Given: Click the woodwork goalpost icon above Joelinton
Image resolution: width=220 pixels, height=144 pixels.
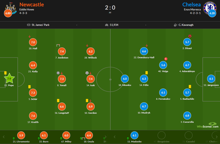Looking at the screenshot, I should pos(58,46).
